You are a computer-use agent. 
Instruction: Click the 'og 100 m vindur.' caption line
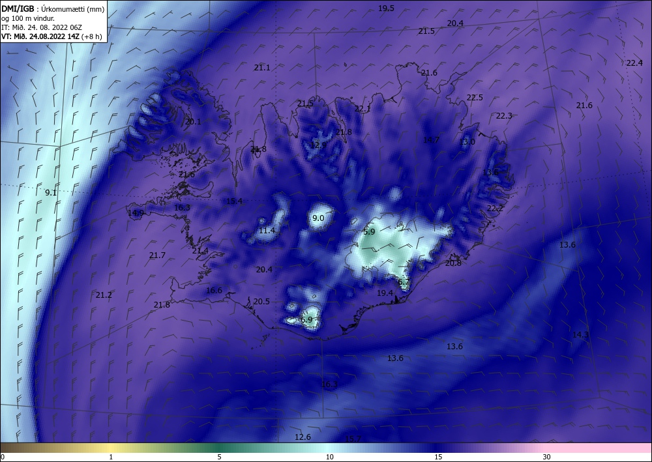[28, 18]
